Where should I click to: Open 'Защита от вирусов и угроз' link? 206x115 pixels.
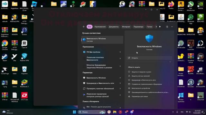click(141, 72)
